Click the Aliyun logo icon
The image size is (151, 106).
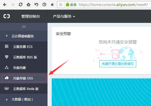(x=7, y=16)
